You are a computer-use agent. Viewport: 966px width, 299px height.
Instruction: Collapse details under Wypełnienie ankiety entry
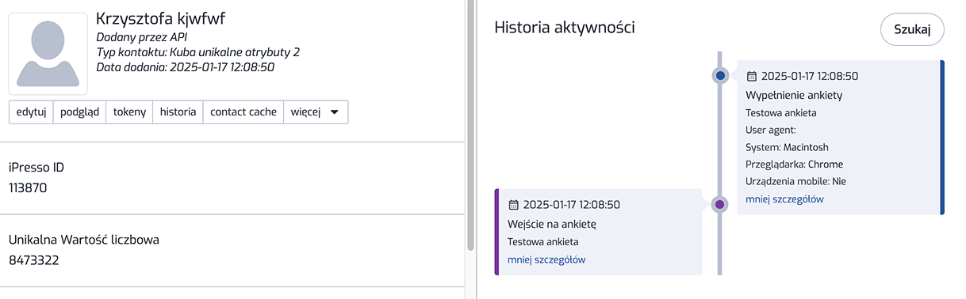[784, 199]
